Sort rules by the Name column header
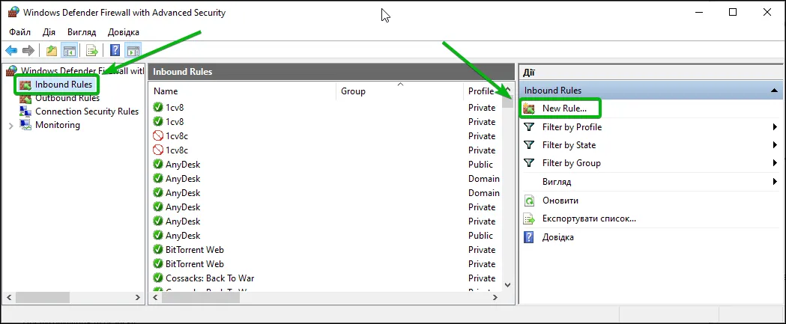The height and width of the screenshot is (324, 786). pos(243,91)
